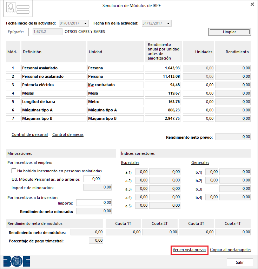Expand the Fecha fin de la actividad dropdown
The height and width of the screenshot is (269, 258).
point(169,23)
